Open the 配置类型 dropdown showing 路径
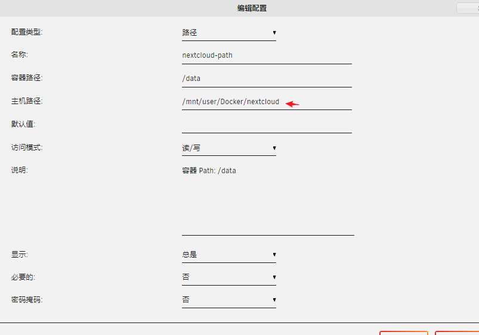Screen dimensions: 479x335 [x=228, y=33]
